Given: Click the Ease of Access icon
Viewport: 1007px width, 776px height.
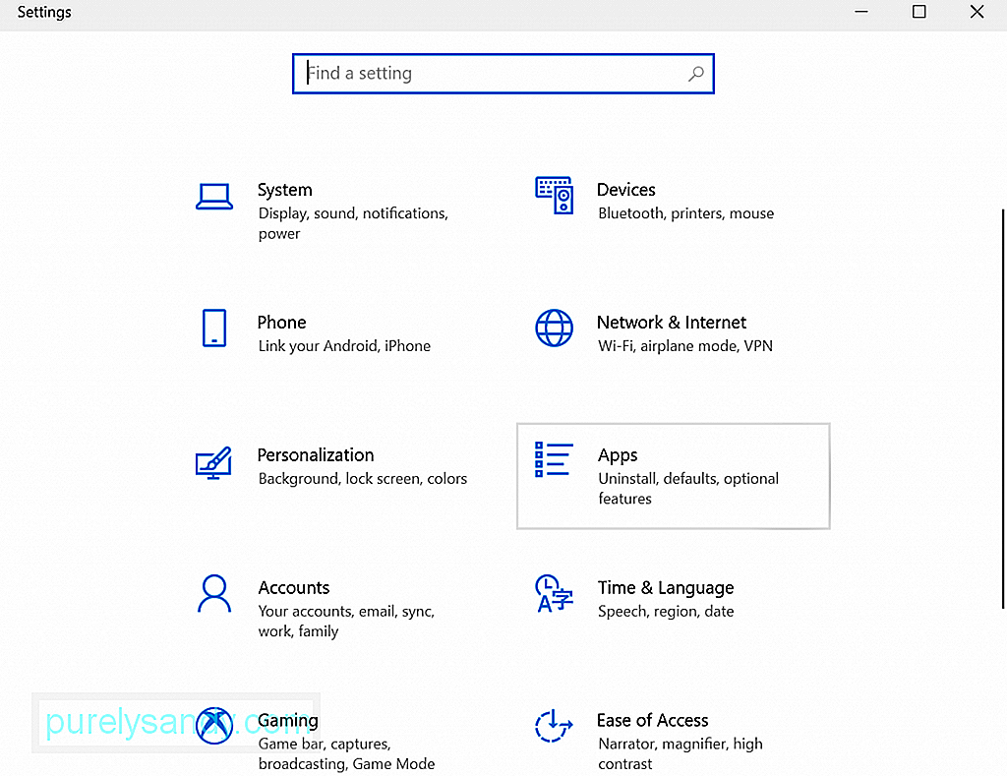Looking at the screenshot, I should (554, 726).
